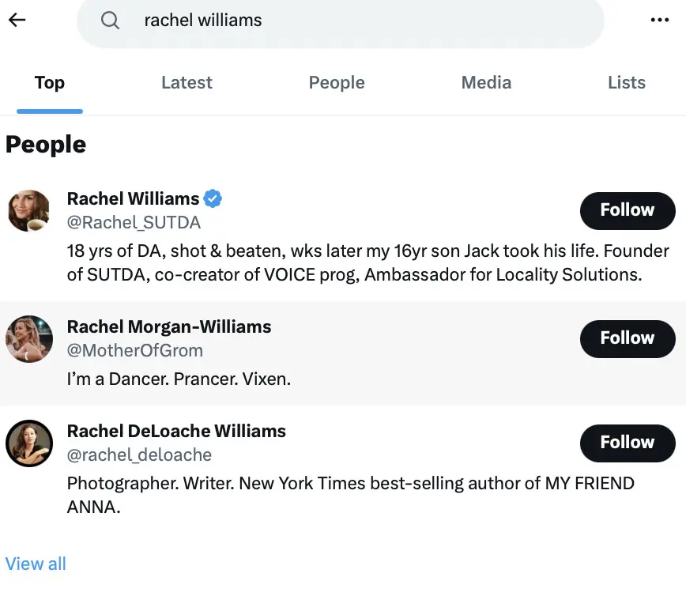
Task: Open the Media tab
Action: coord(486,83)
